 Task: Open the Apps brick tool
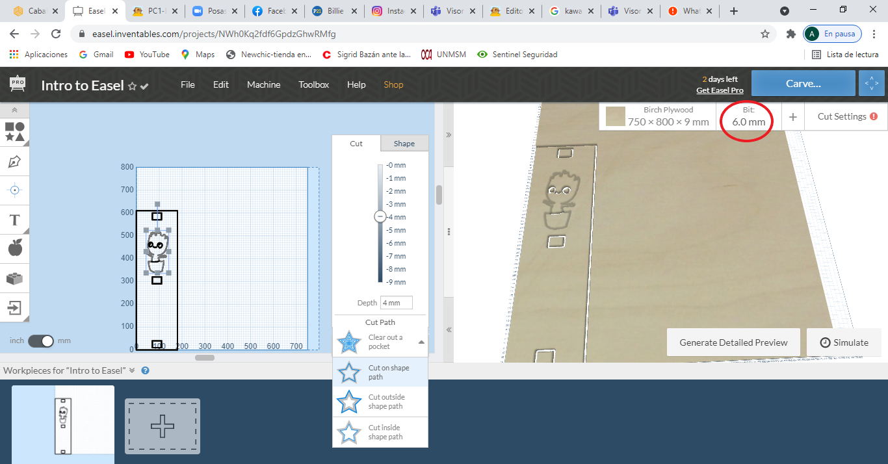15,278
